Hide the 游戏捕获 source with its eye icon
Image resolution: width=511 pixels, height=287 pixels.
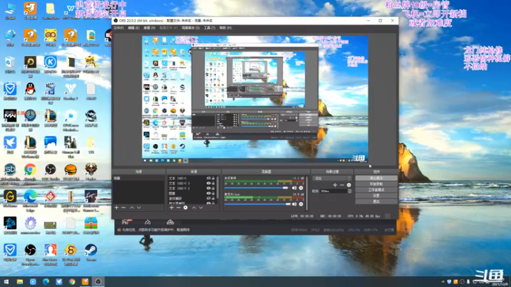(x=209, y=198)
